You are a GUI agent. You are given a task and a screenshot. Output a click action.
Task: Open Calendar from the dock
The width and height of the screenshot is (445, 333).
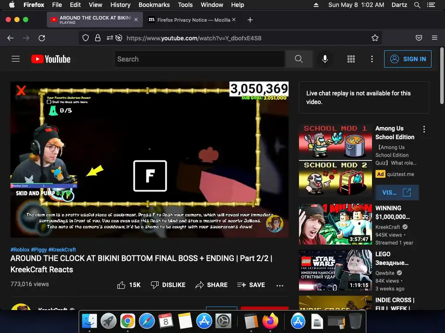[x=166, y=321]
